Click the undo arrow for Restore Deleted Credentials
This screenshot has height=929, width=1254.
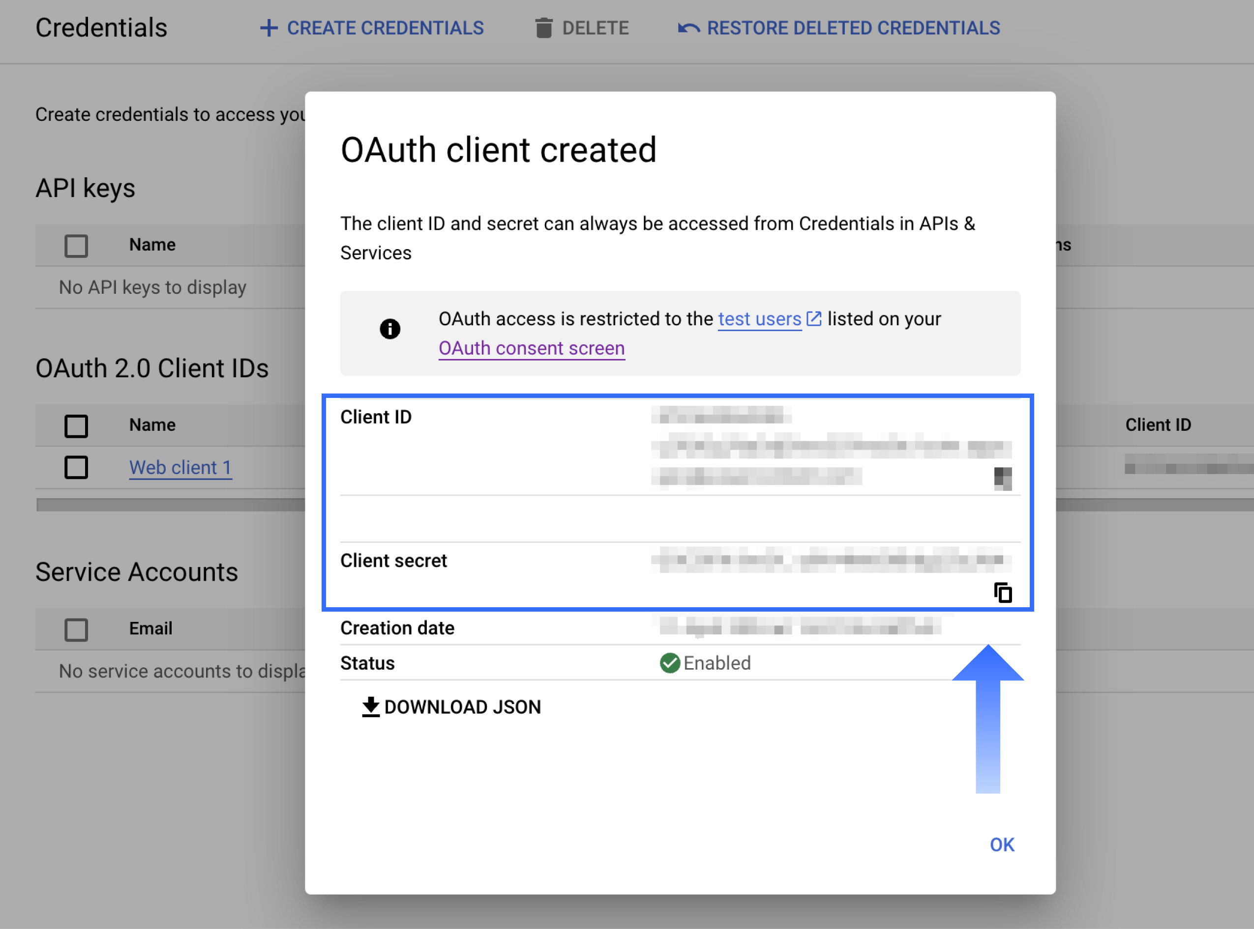689,28
